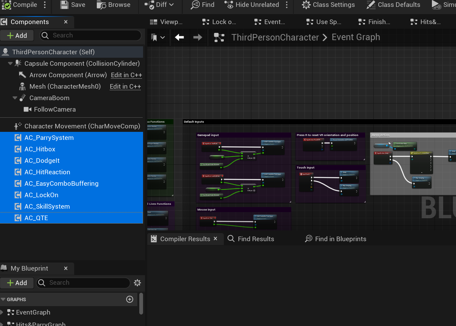This screenshot has width=456, height=326.
Task: Open Find to search the Blueprint
Action: (203, 5)
